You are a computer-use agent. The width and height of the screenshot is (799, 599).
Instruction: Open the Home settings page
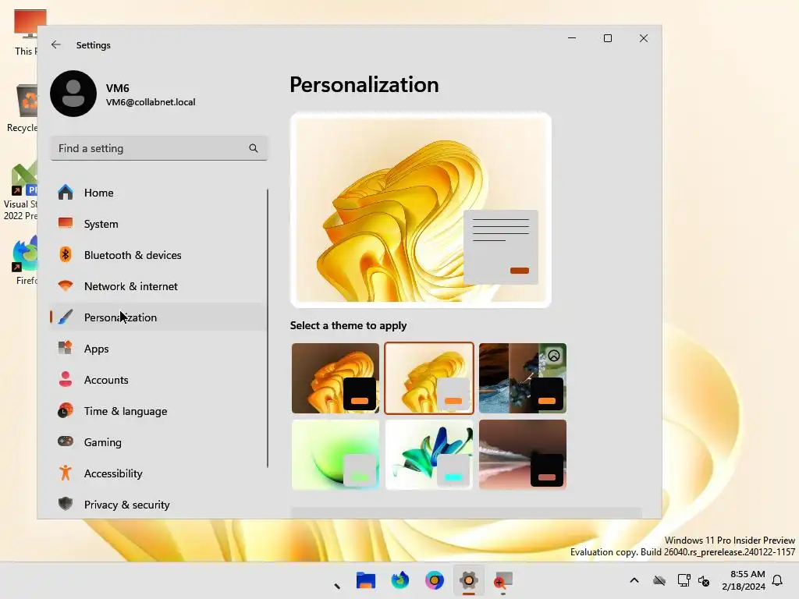pyautogui.click(x=158, y=193)
